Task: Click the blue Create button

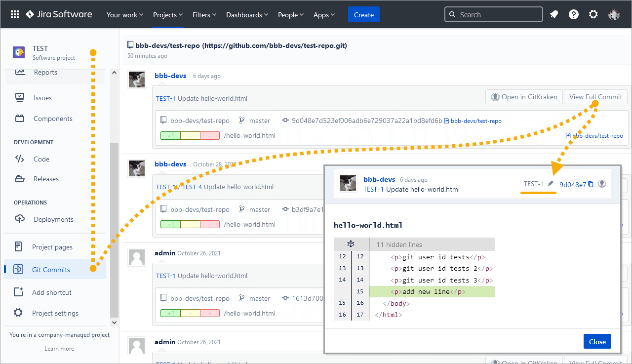Action: pos(364,15)
